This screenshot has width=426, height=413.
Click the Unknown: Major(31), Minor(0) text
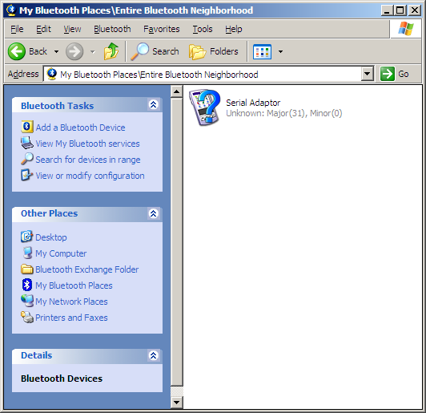pyautogui.click(x=284, y=113)
